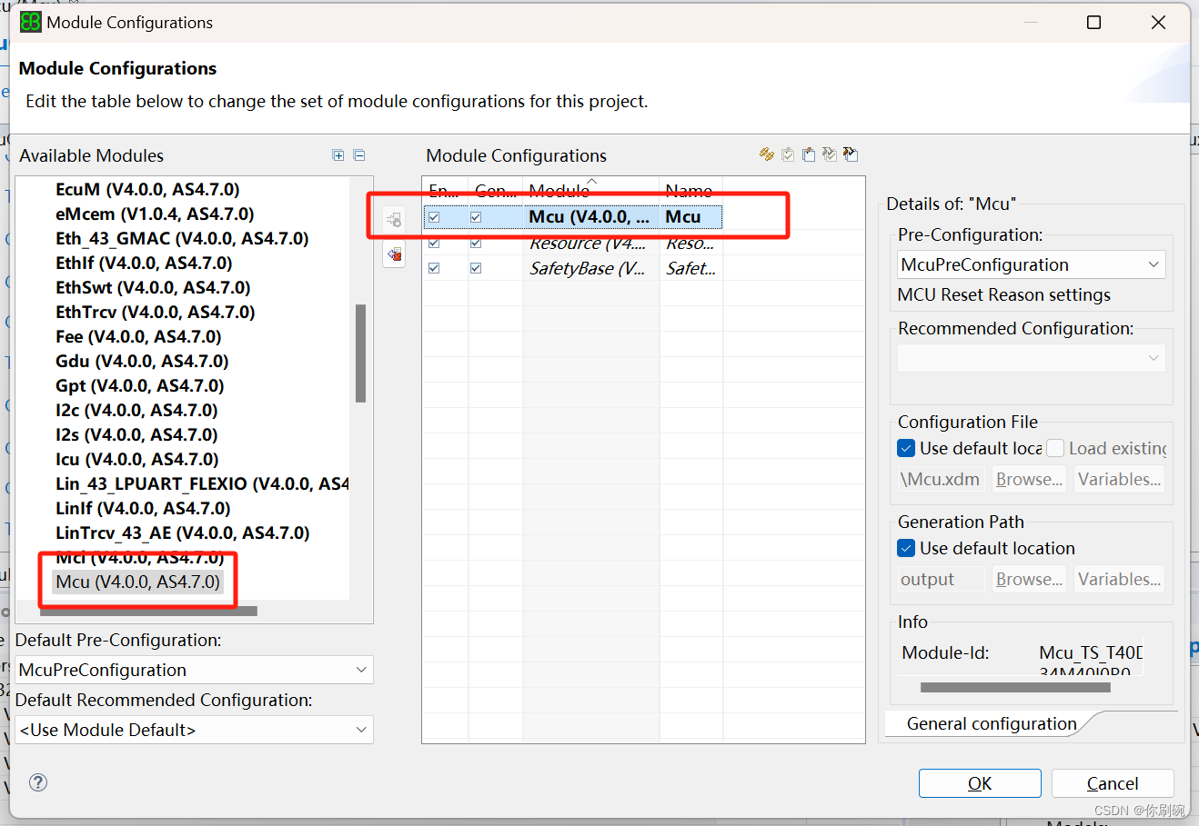Click the remove module configuration button
The image size is (1199, 826).
[394, 254]
